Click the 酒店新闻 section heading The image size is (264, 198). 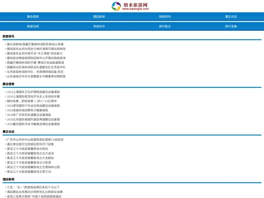(8, 179)
